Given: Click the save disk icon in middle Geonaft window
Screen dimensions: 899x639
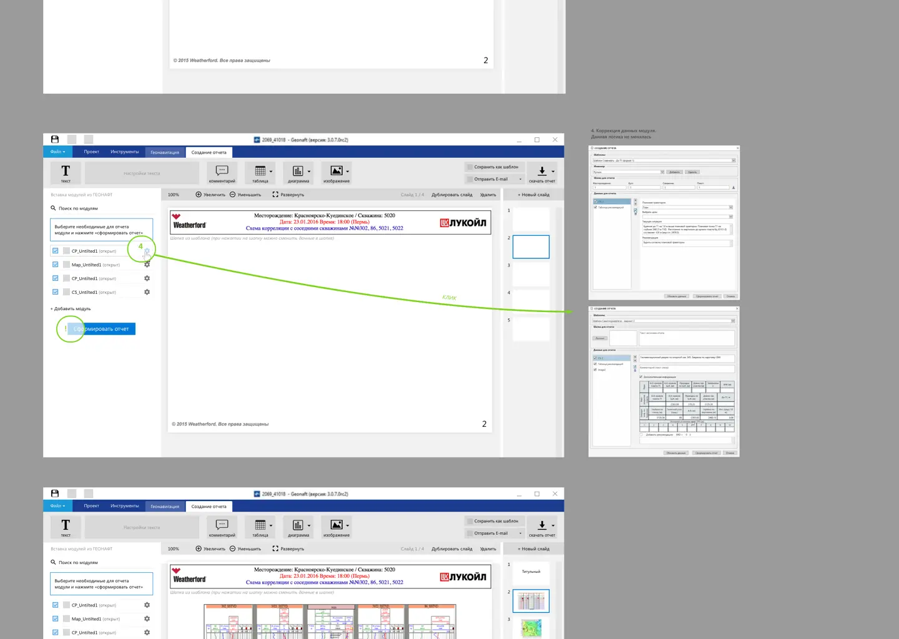Looking at the screenshot, I should click(55, 140).
